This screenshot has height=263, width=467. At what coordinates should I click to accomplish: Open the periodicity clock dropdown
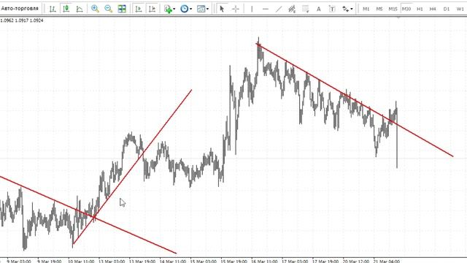point(186,9)
